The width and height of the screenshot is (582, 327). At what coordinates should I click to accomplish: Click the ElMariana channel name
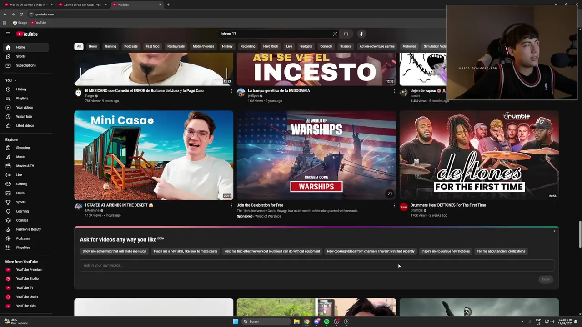pyautogui.click(x=92, y=210)
